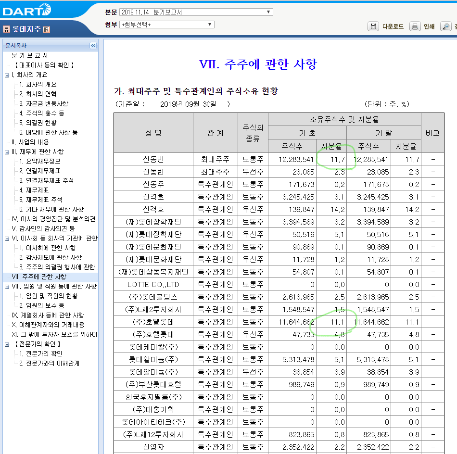Open 3. 주주의 의결권 행사에 관한 item

(x=59, y=267)
